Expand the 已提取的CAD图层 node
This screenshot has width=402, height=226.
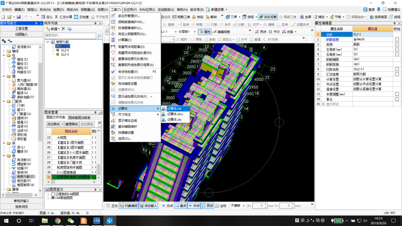(48, 194)
